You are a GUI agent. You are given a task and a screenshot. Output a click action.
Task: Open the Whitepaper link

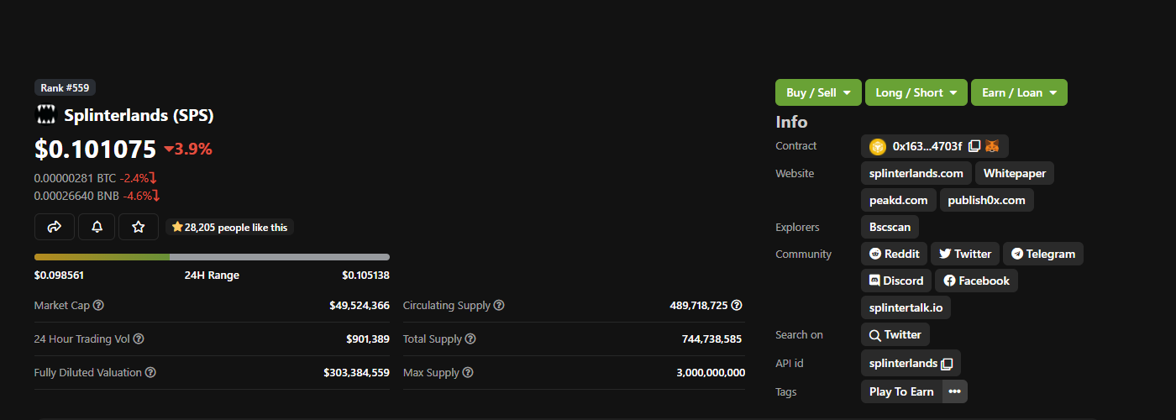[1015, 173]
